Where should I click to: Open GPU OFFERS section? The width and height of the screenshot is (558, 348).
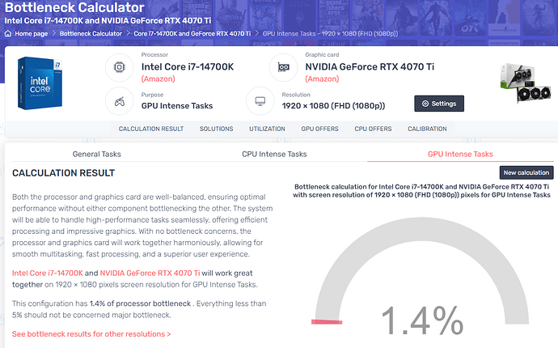[x=319, y=129]
